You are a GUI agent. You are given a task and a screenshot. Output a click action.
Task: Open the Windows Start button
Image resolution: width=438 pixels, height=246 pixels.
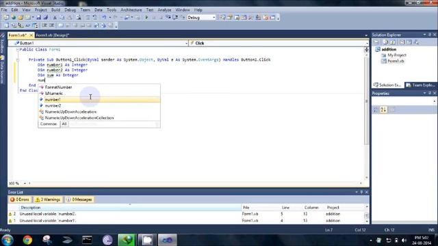coord(8,240)
